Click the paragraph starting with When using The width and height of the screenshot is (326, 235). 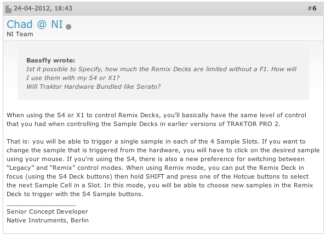156,119
